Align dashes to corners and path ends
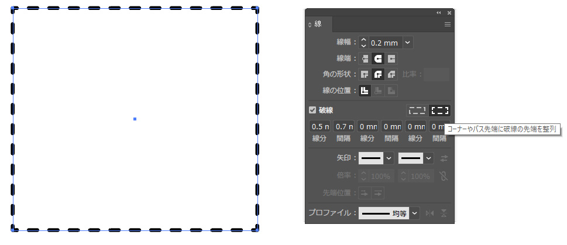This screenshot has height=245, width=567. click(439, 110)
